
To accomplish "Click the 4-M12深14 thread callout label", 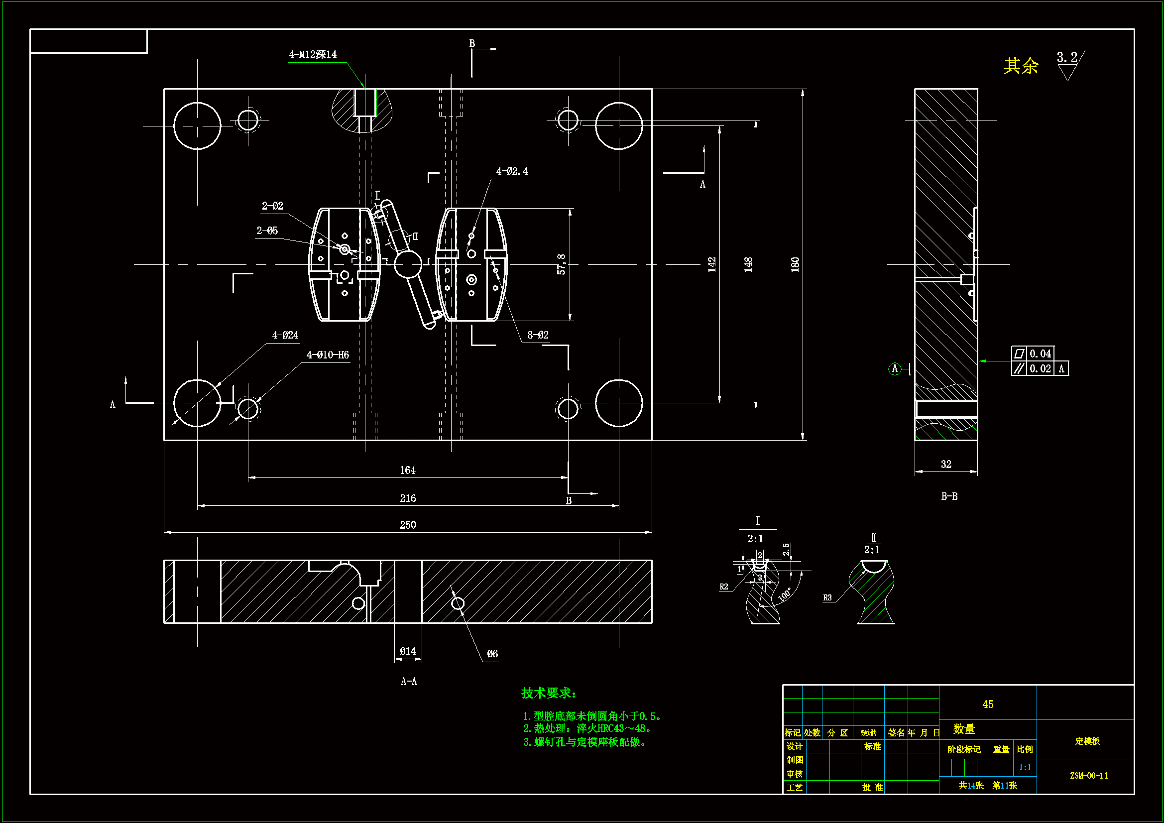I will pyautogui.click(x=312, y=55).
